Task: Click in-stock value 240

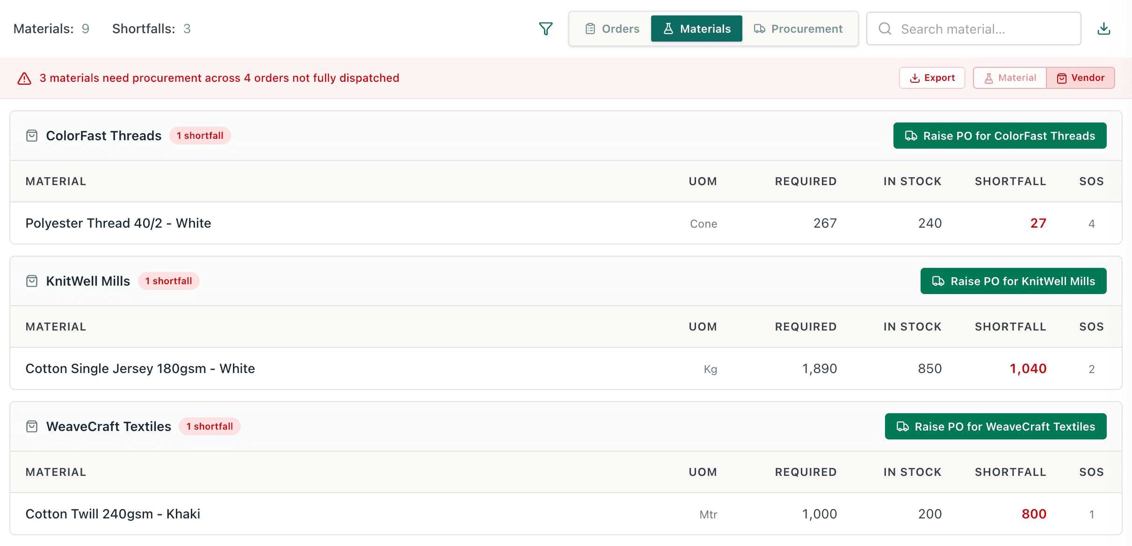Action: tap(930, 223)
